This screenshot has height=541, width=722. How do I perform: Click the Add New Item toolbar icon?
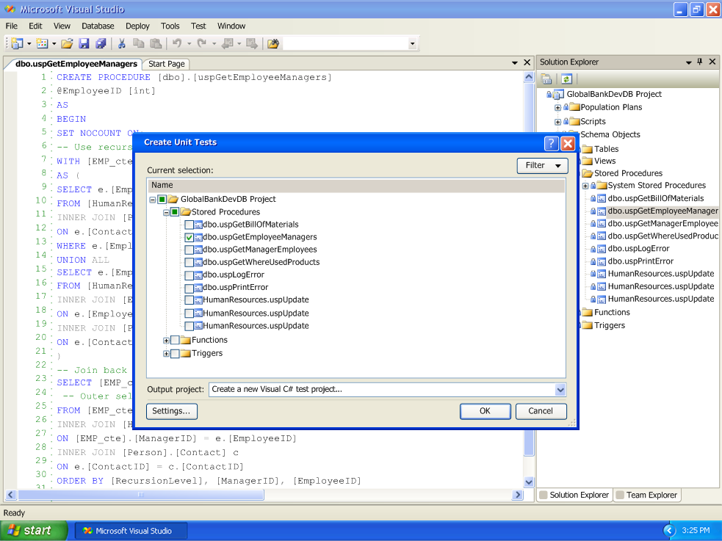(42, 44)
